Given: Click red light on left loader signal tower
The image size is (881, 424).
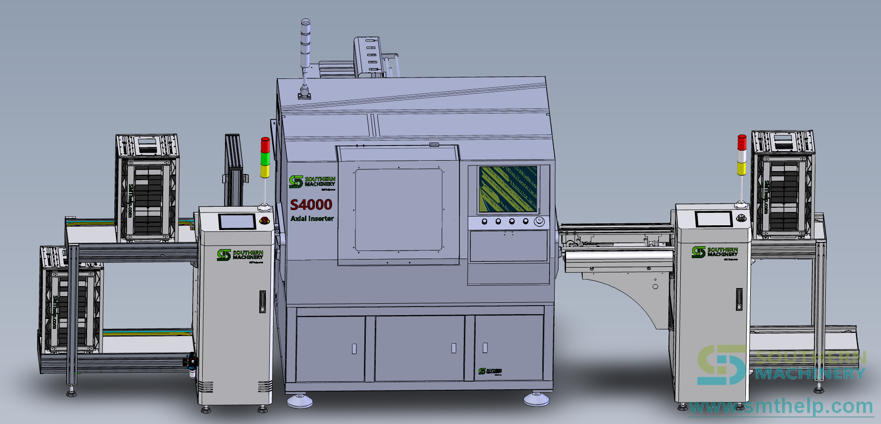Looking at the screenshot, I should click(265, 145).
